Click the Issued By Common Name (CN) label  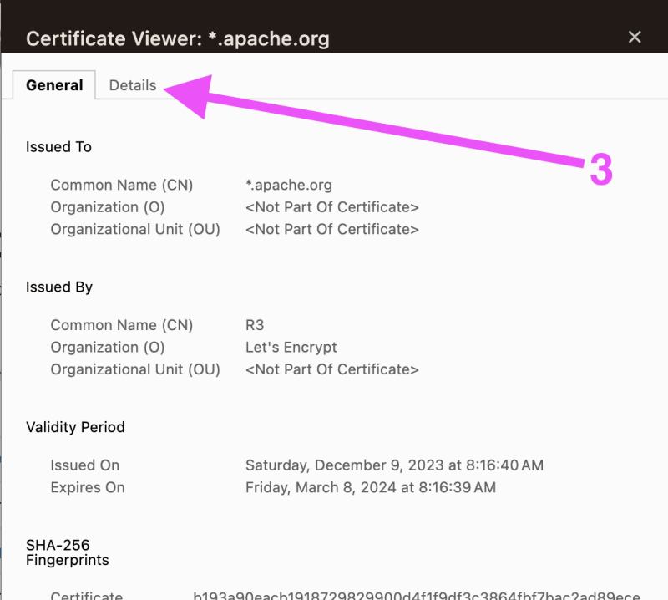click(122, 325)
